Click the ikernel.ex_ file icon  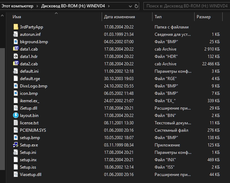(16, 100)
